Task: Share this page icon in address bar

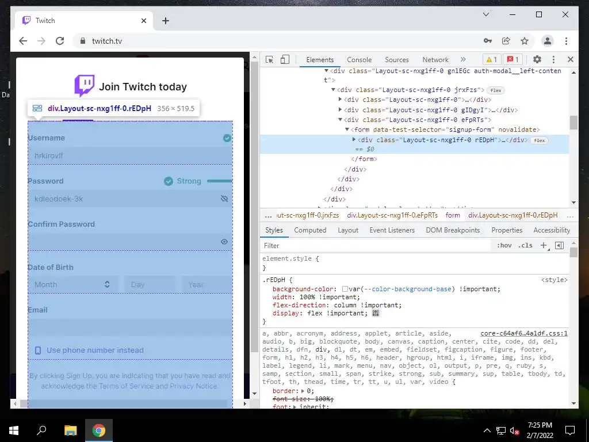Action: coord(506,41)
